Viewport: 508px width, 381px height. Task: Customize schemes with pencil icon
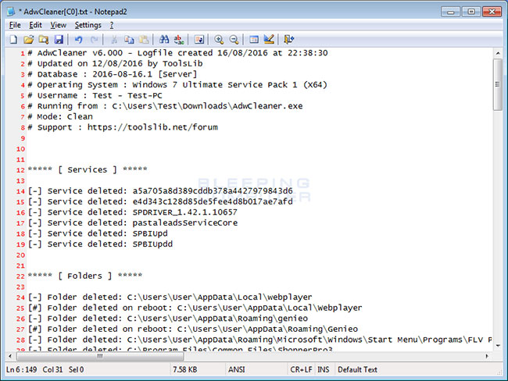click(269, 40)
